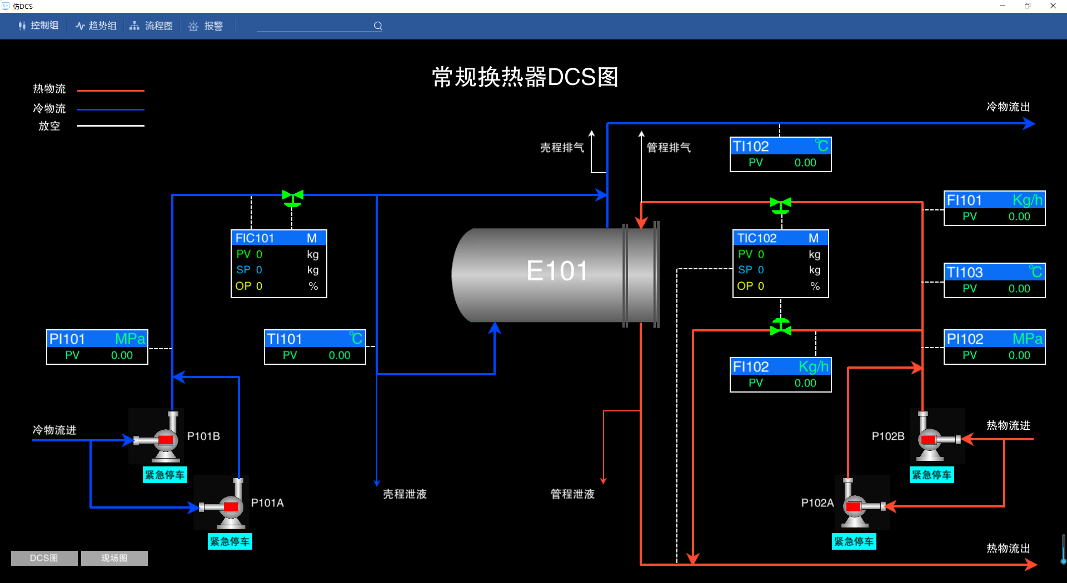This screenshot has width=1067, height=583.
Task: Open FI101 flow indicator
Action: [x=995, y=208]
